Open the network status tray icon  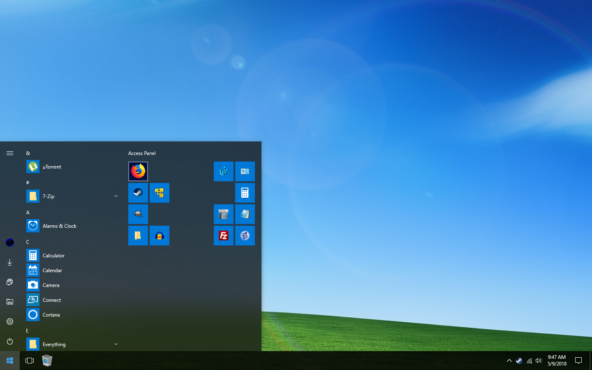[529, 361]
